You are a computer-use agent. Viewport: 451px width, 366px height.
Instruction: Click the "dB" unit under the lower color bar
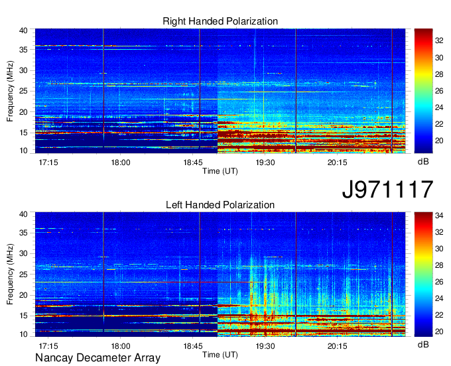[423, 344]
